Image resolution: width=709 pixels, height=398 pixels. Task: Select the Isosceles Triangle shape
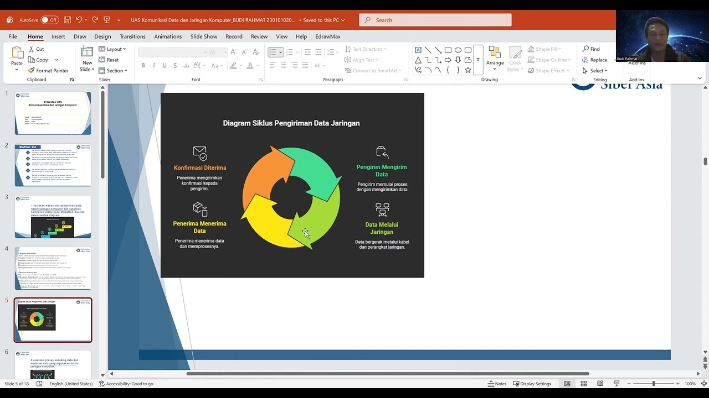tap(418, 60)
